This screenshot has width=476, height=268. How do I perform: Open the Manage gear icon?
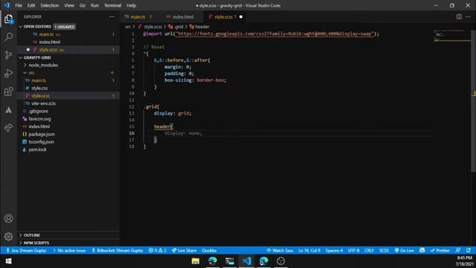pos(8,236)
